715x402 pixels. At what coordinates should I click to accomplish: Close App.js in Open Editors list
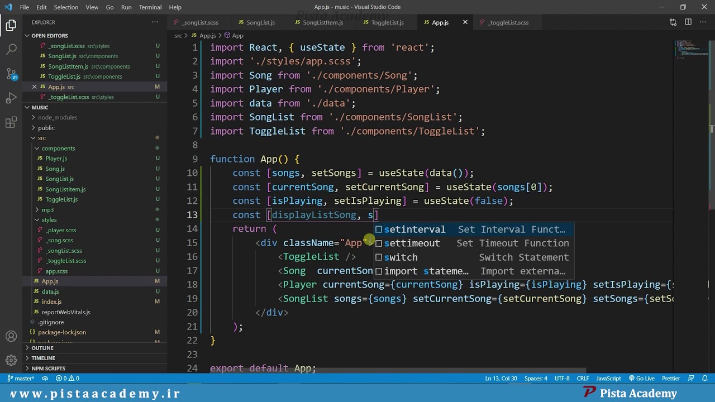34,87
